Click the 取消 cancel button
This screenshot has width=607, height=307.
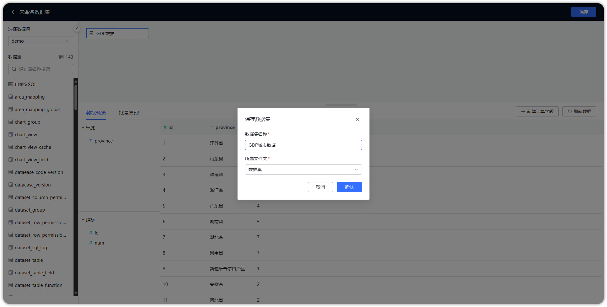[320, 187]
